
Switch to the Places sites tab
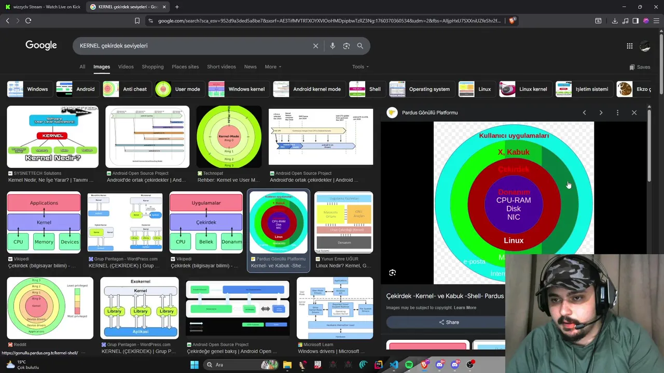[185, 67]
